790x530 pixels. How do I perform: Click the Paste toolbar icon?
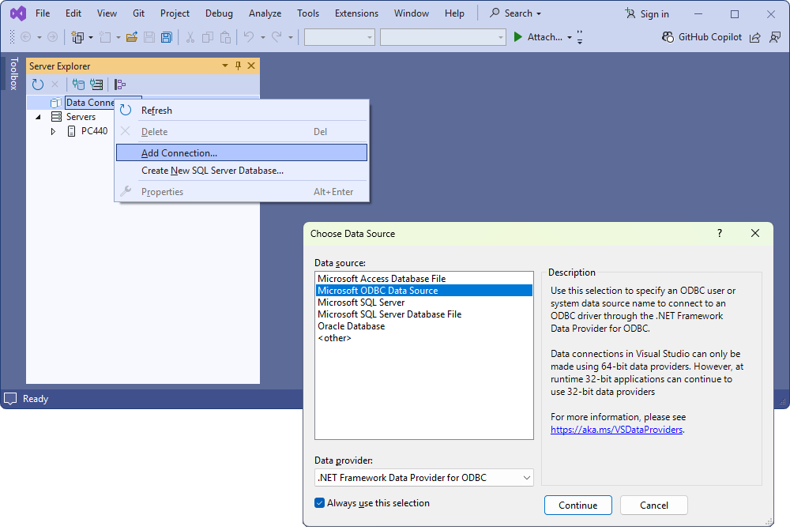[225, 37]
